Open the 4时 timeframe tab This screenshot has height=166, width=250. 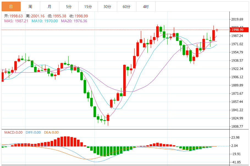(146, 7)
